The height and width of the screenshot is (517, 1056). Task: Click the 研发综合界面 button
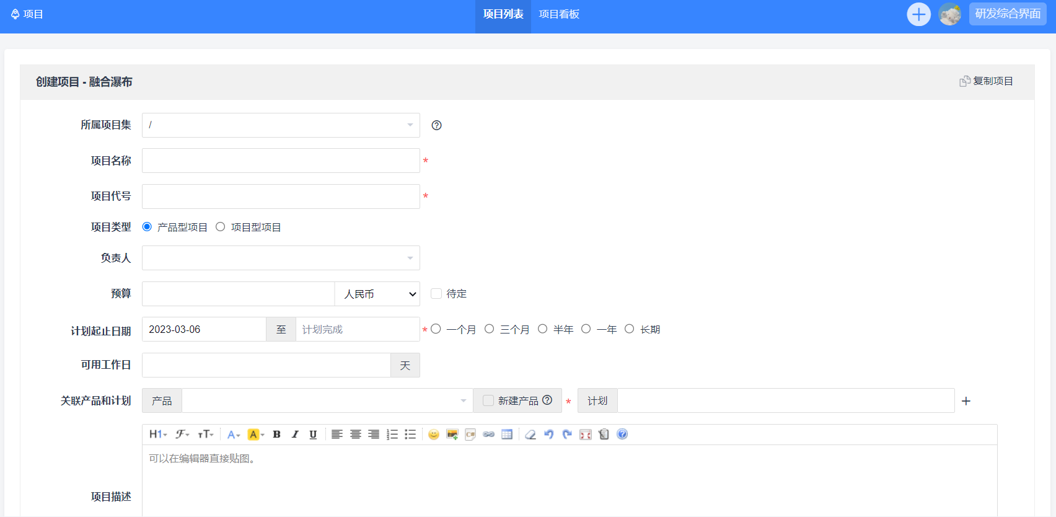point(1008,14)
